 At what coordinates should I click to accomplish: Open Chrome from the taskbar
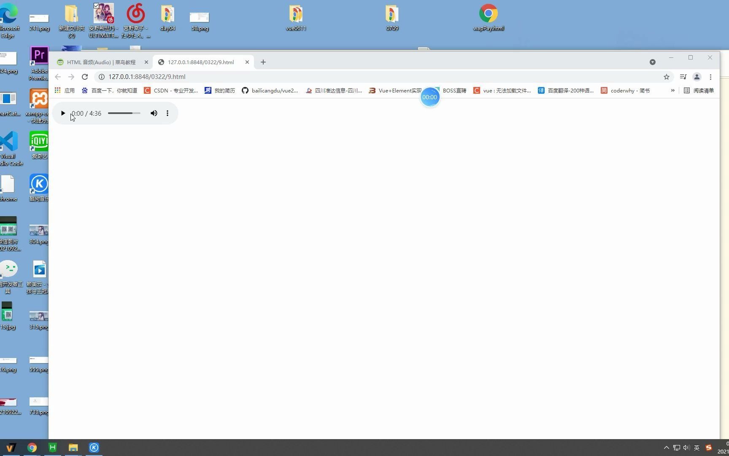[x=32, y=448]
